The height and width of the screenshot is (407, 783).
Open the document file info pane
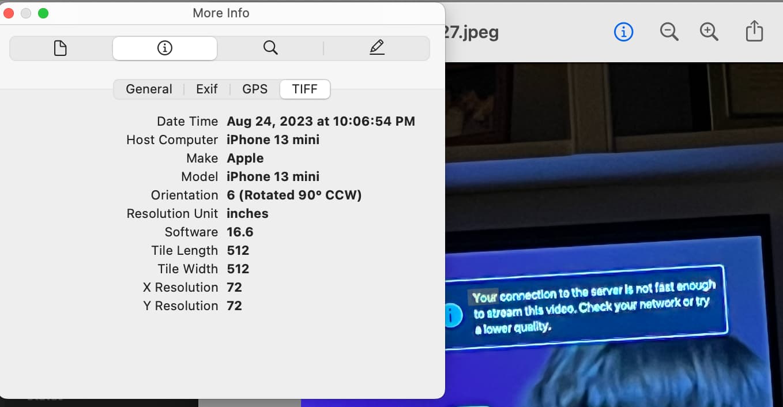pos(60,48)
